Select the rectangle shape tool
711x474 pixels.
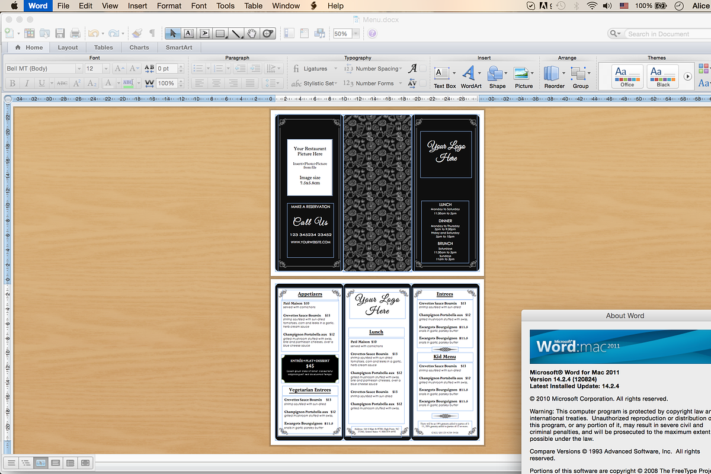tap(220, 34)
